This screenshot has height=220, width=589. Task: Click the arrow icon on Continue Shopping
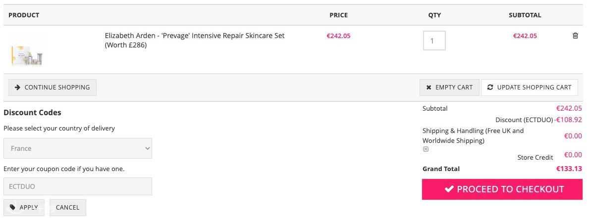click(x=17, y=88)
